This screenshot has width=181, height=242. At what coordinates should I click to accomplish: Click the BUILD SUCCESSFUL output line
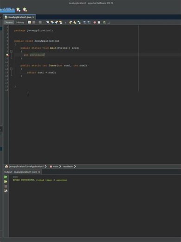[40, 180]
